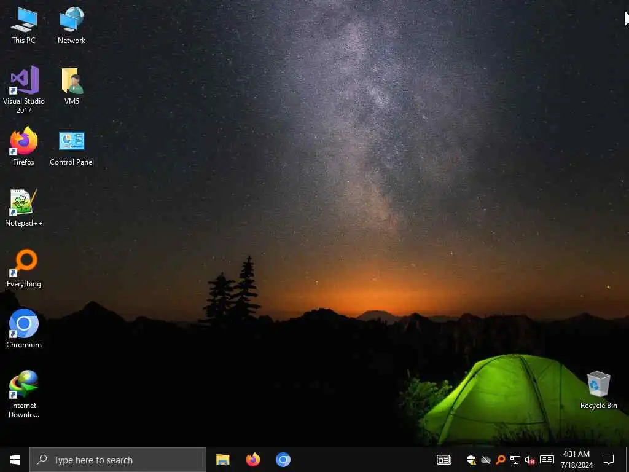629x472 pixels.
Task: Open the network status tray icon
Action: pyautogui.click(x=515, y=460)
